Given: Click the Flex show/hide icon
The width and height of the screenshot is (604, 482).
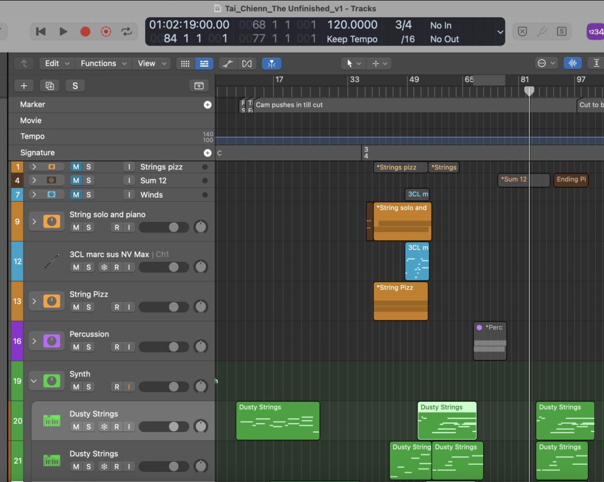Looking at the screenshot, I should click(x=247, y=64).
